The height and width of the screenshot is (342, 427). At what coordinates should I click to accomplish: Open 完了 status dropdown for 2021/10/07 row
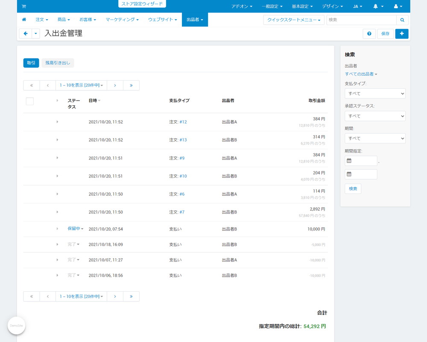73,260
